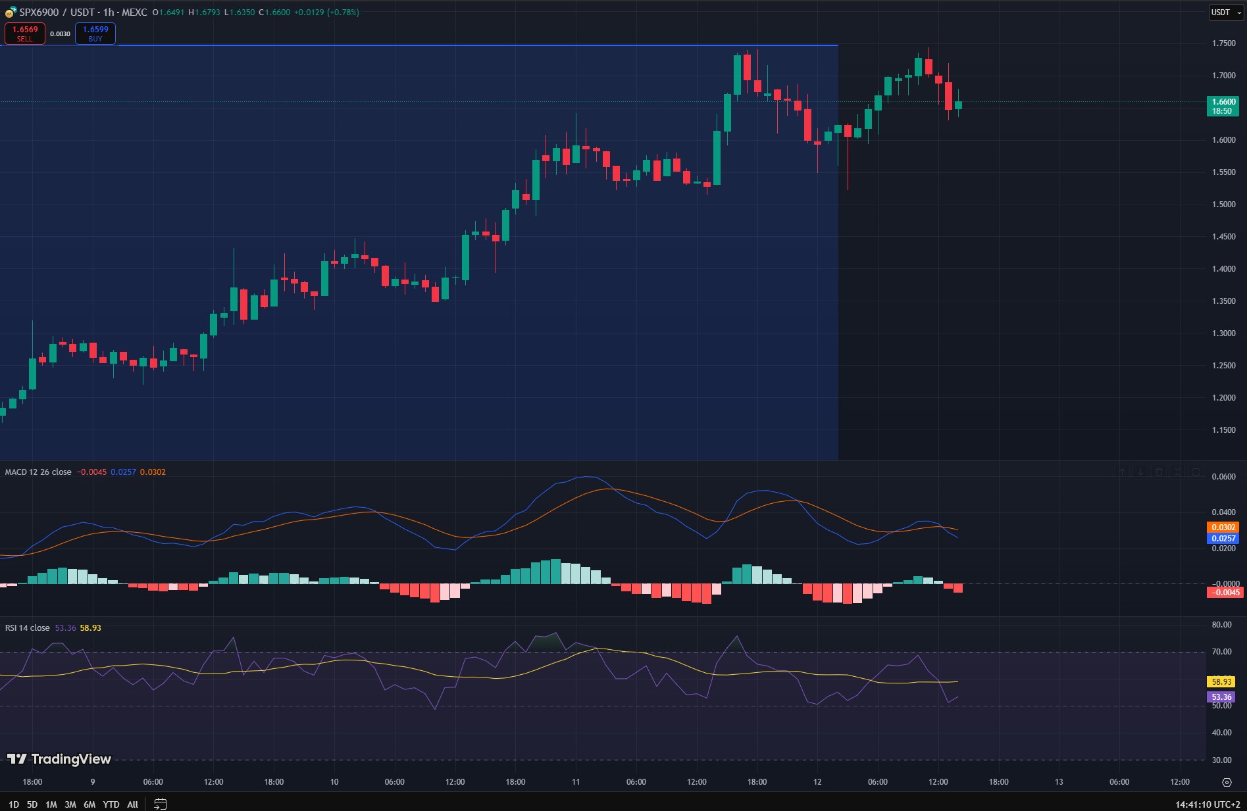
Task: Click MACD legend histogram value -0.0045
Action: click(91, 472)
